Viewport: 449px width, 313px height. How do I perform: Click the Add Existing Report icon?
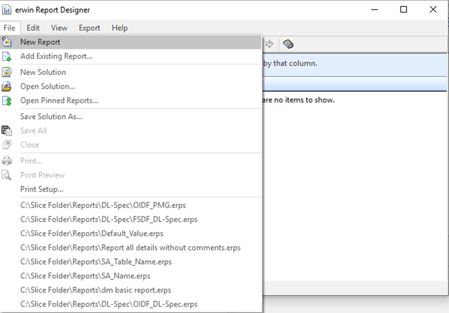click(6, 57)
